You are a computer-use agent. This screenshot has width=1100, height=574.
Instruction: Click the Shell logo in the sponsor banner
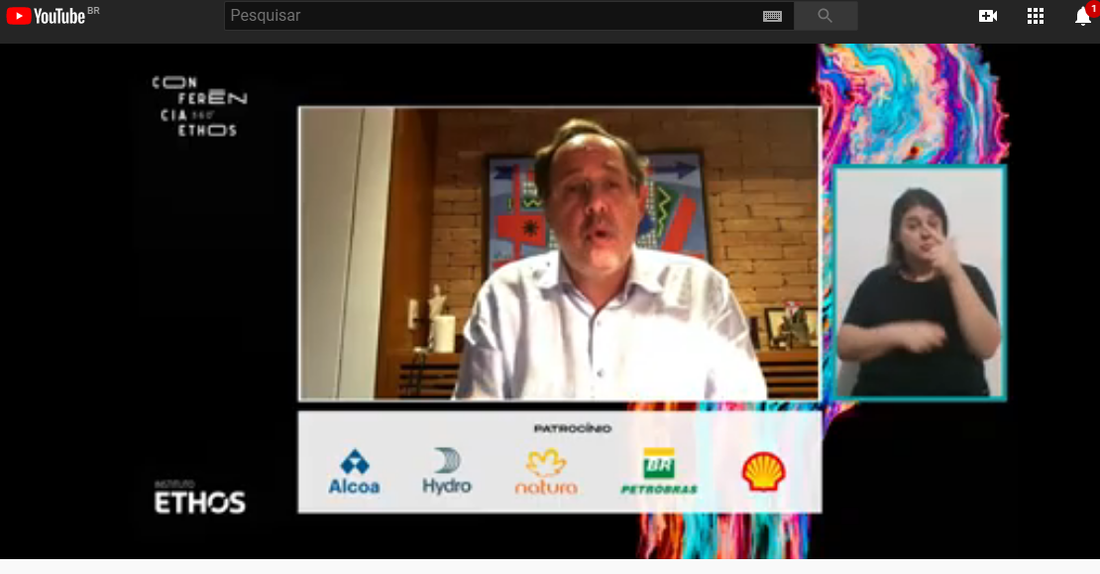(763, 472)
